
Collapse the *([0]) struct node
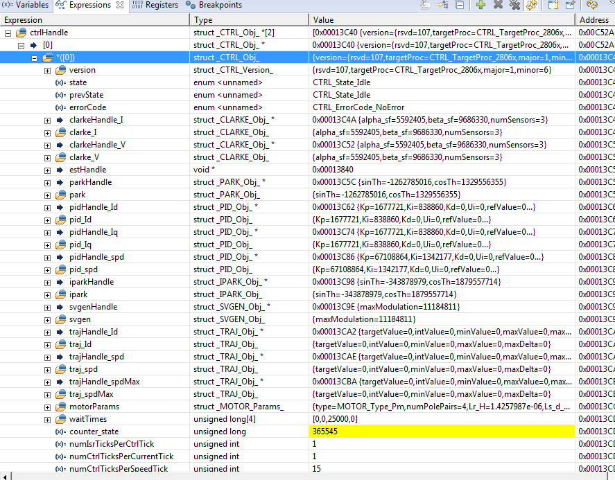click(35, 58)
